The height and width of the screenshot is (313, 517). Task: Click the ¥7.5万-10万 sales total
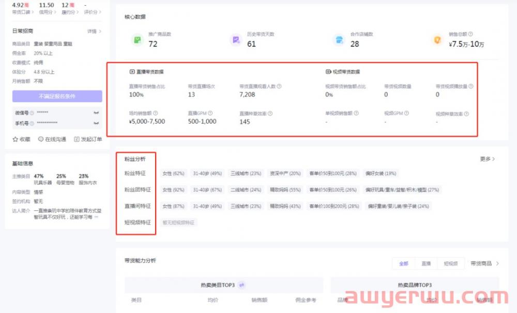466,44
